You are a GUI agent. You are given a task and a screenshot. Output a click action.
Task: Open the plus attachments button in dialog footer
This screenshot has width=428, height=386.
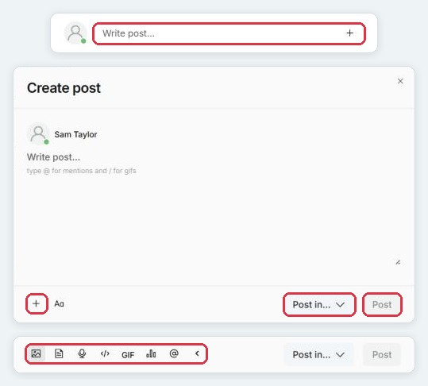tap(37, 303)
